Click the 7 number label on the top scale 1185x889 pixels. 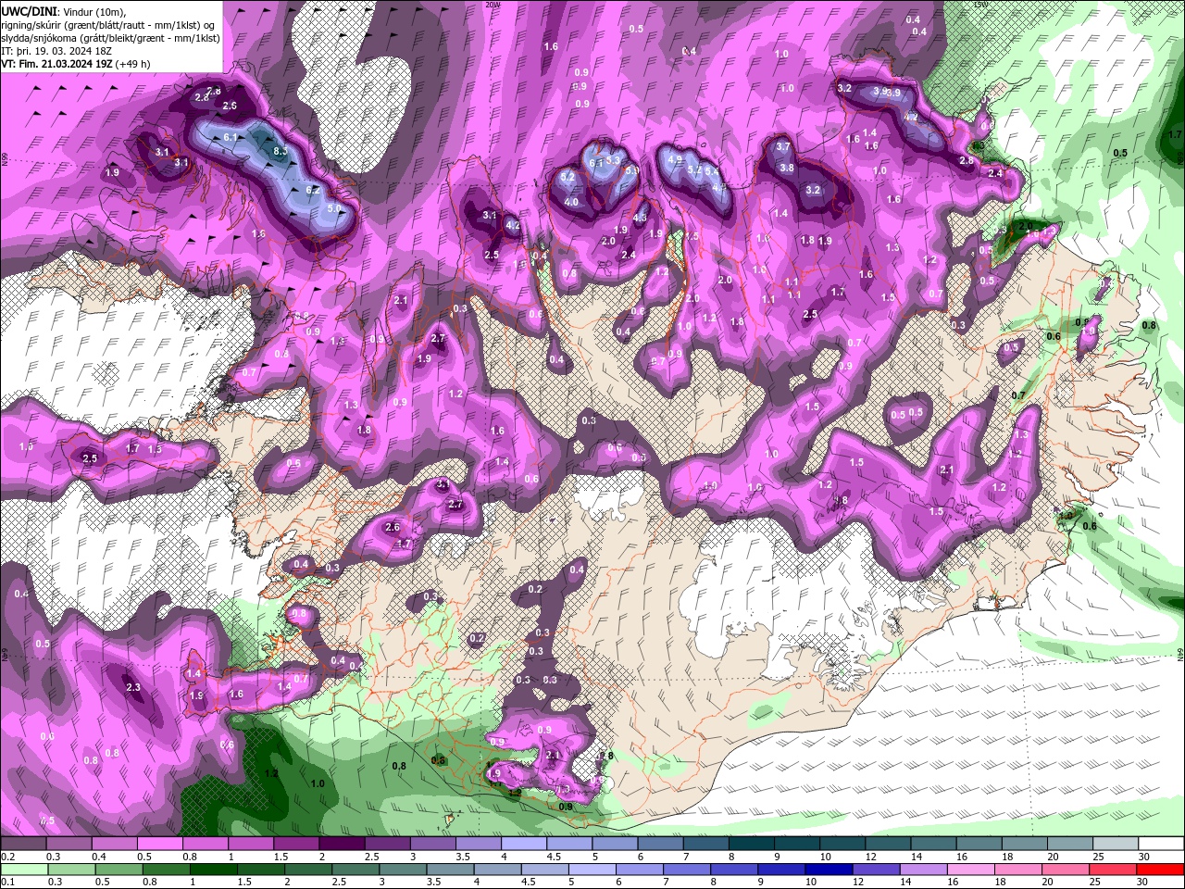point(685,857)
